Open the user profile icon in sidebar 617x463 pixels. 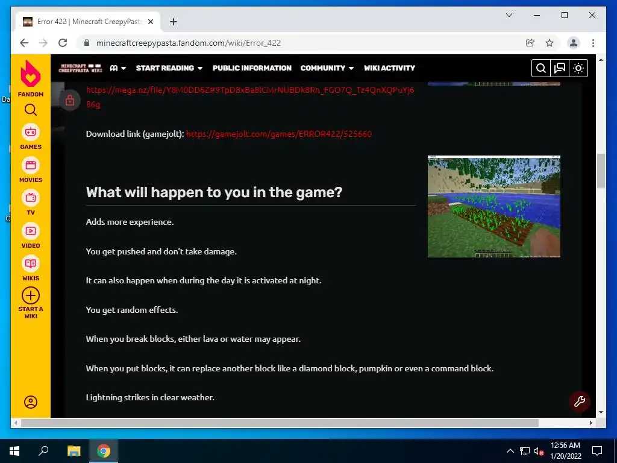point(31,402)
